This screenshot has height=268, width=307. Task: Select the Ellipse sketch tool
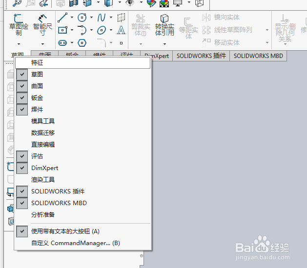point(102,30)
